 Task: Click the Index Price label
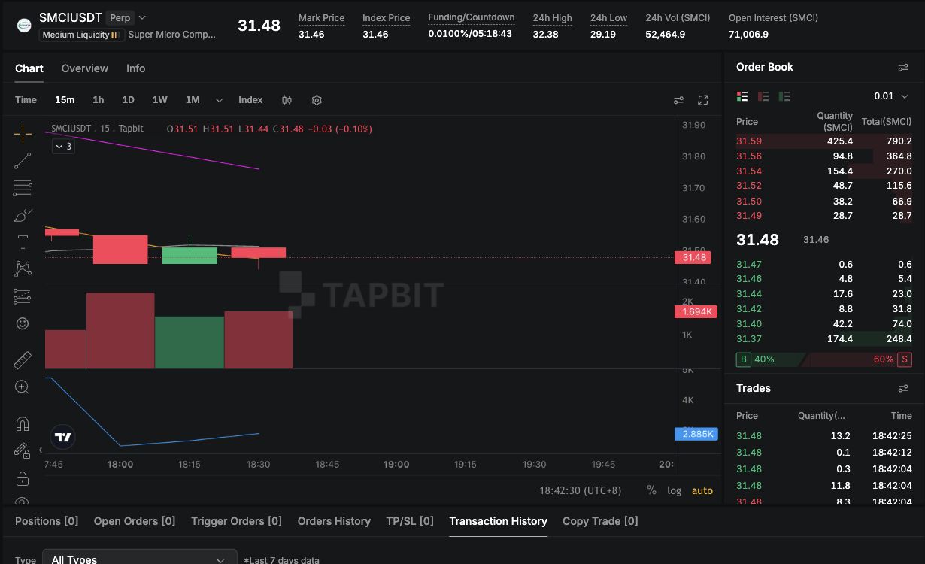click(x=387, y=18)
